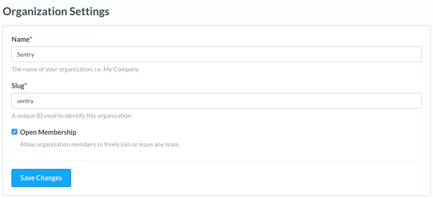
Task: Place cursor on "sentry" text in Slug
Action: pos(25,101)
